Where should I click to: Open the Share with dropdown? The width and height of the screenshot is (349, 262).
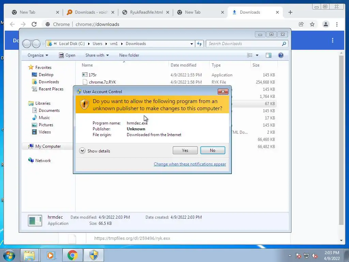point(97,55)
